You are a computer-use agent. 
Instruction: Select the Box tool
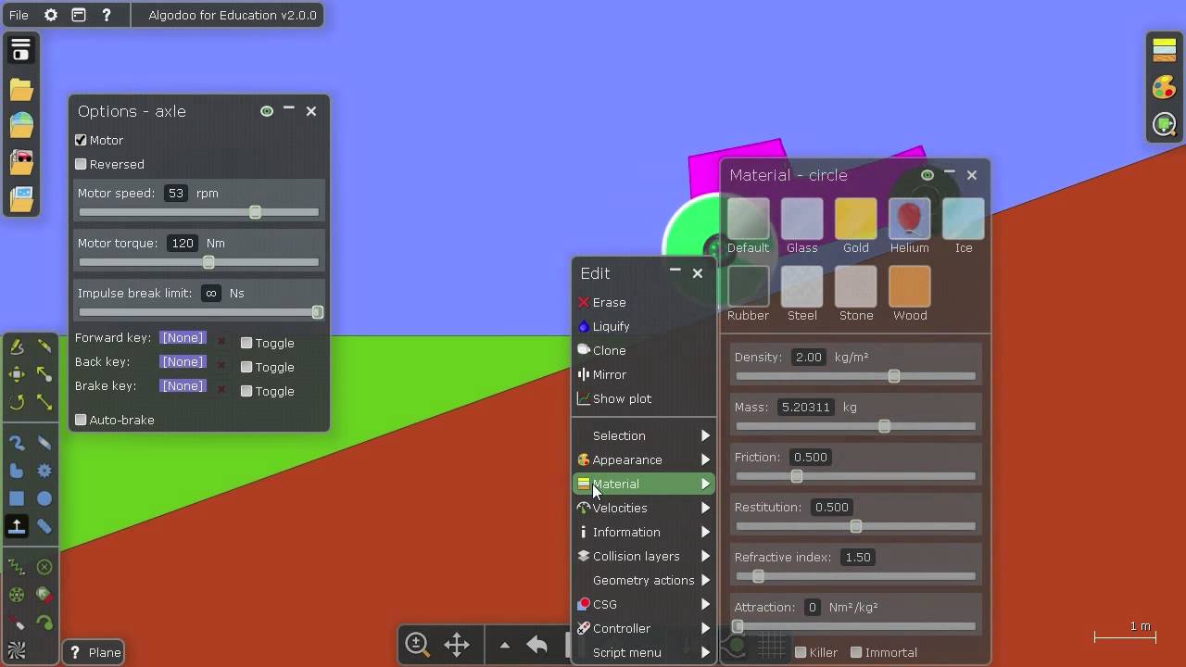click(17, 498)
